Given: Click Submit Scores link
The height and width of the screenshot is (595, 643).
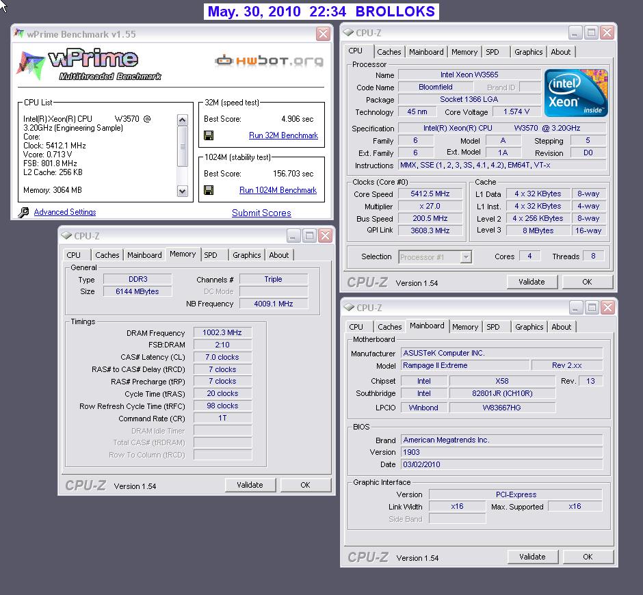Looking at the screenshot, I should pyautogui.click(x=261, y=213).
